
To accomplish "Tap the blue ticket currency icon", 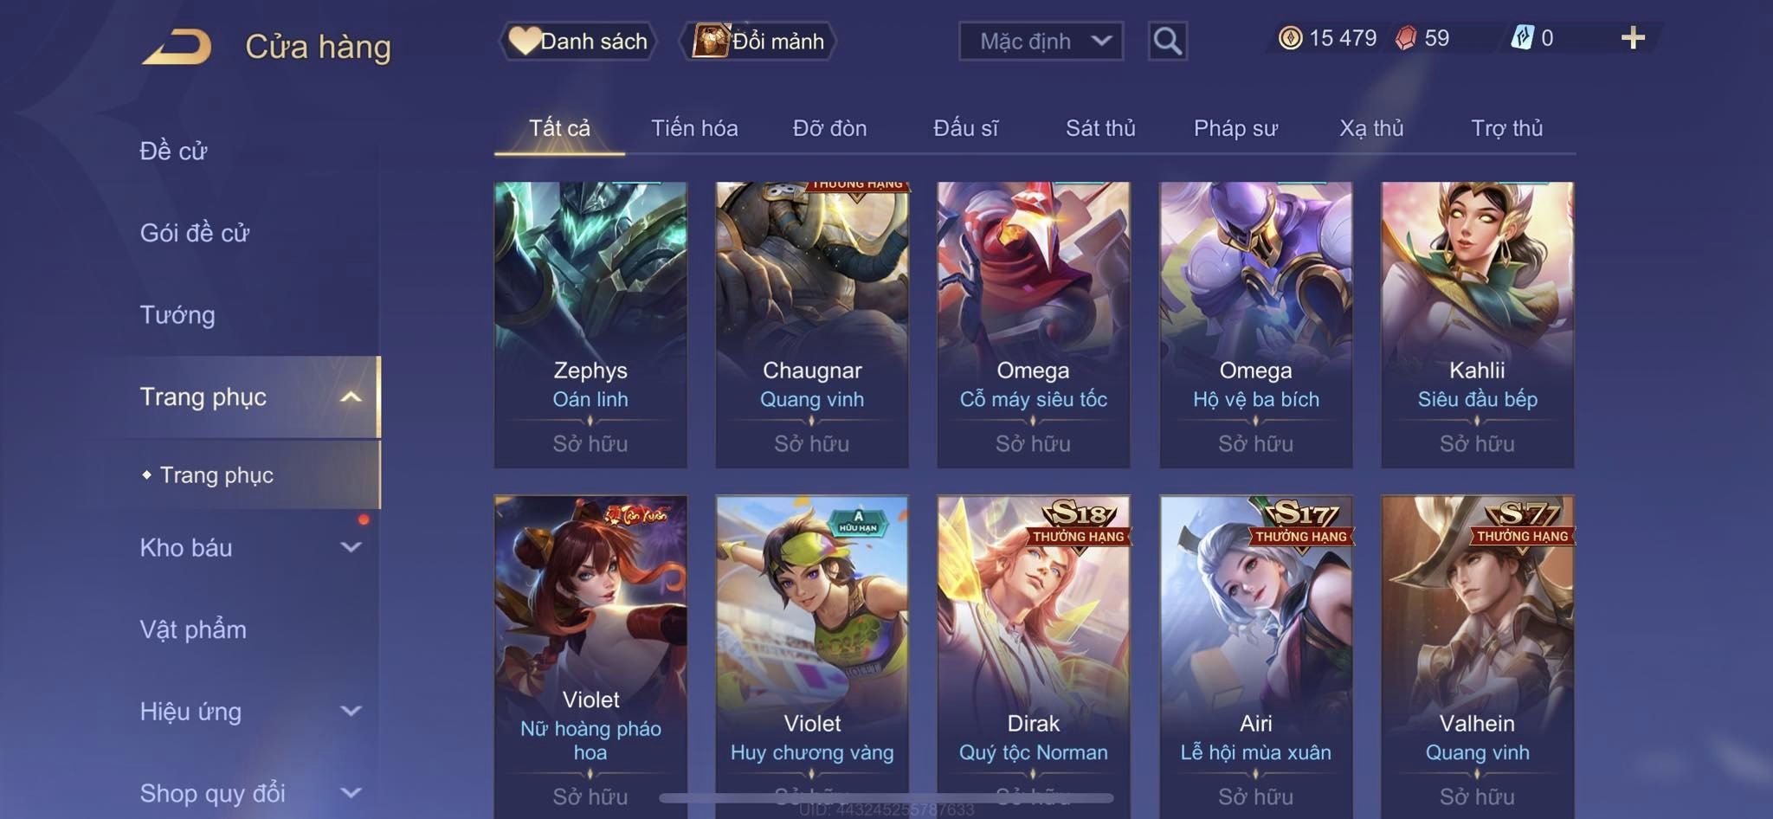I will 1522,38.
